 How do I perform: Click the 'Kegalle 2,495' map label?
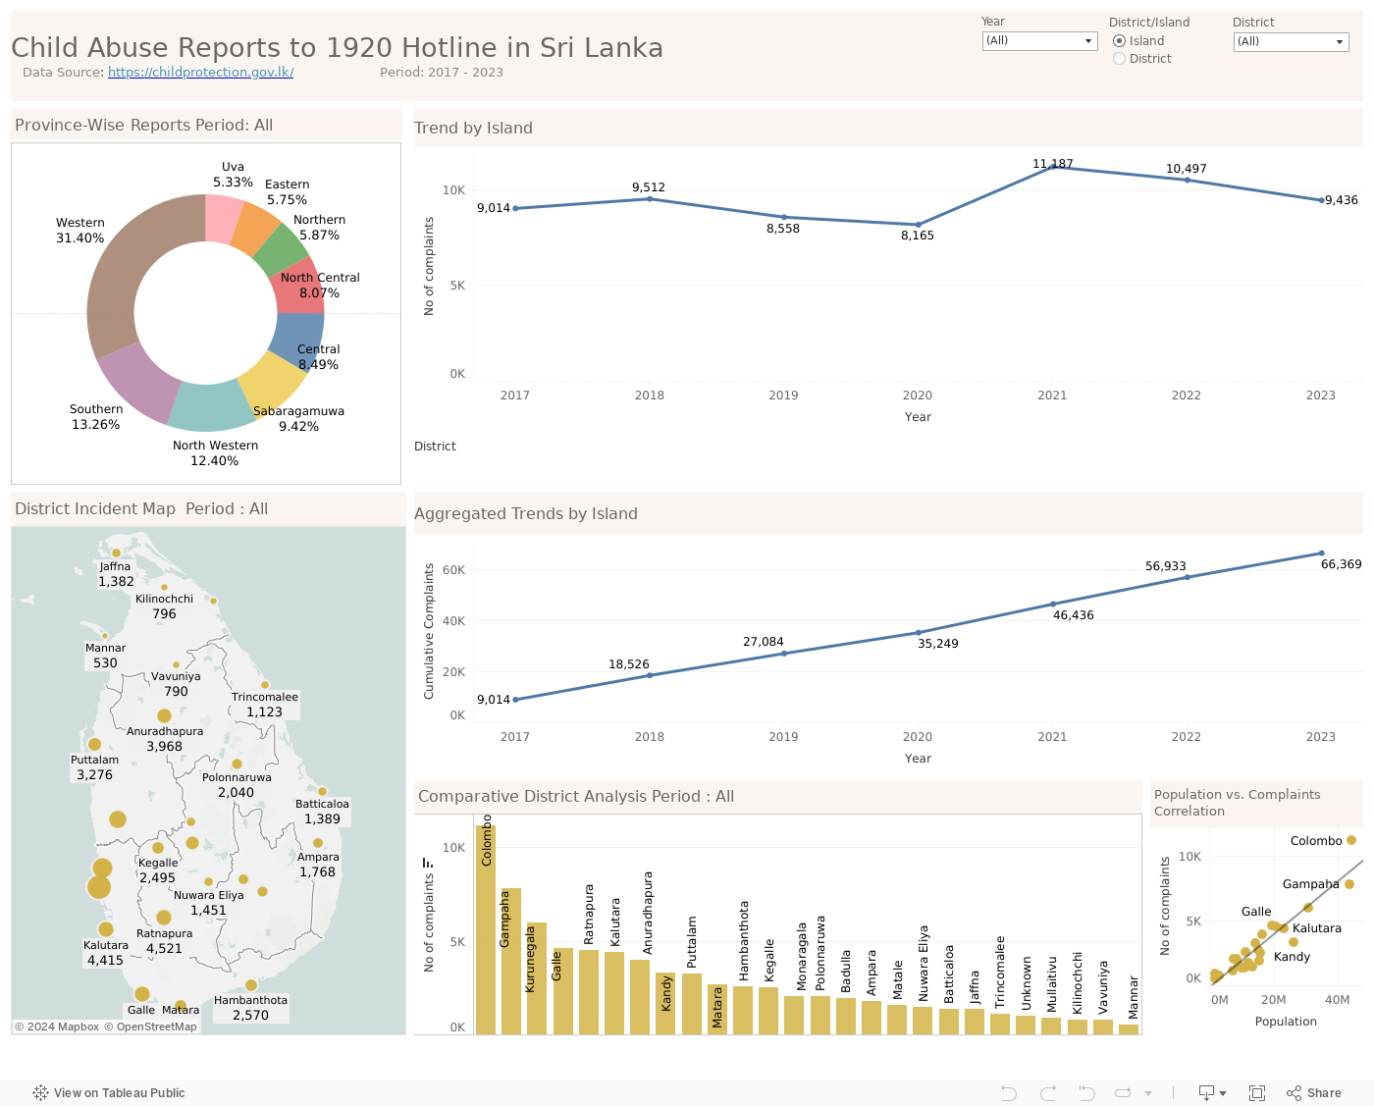click(x=158, y=870)
